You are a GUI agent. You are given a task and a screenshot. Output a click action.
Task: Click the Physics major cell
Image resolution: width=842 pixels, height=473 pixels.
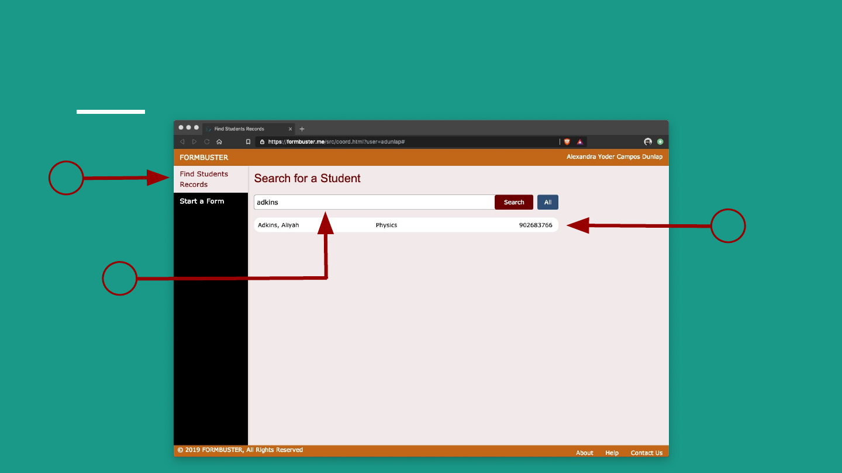(387, 225)
